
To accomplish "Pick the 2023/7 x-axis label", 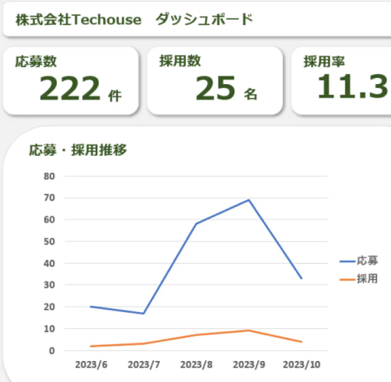I will click(144, 364).
